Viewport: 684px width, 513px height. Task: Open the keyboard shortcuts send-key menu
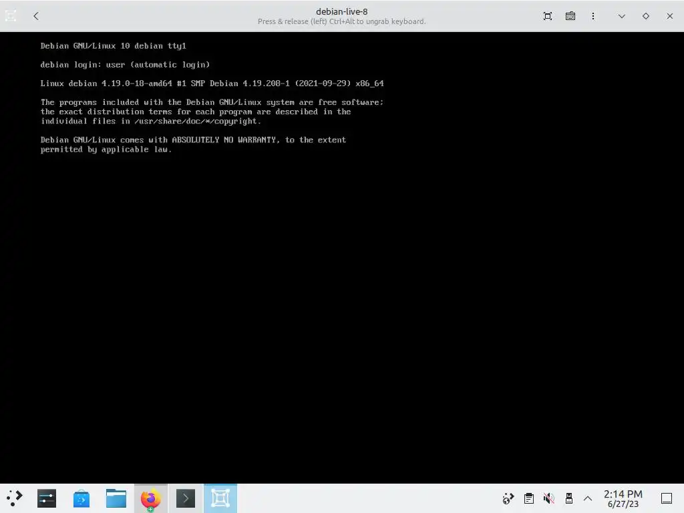point(570,16)
